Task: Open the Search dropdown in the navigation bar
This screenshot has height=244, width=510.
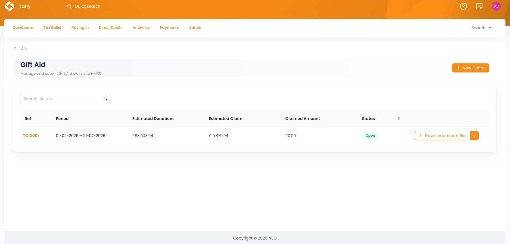Action: (x=481, y=28)
